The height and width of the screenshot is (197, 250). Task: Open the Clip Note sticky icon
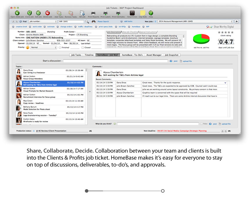(143, 13)
